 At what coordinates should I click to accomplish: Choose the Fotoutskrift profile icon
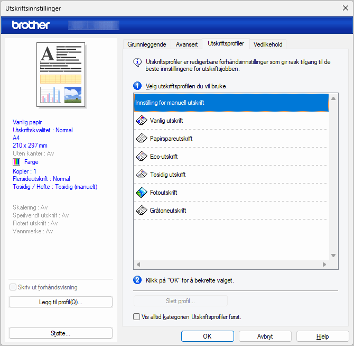141,193
